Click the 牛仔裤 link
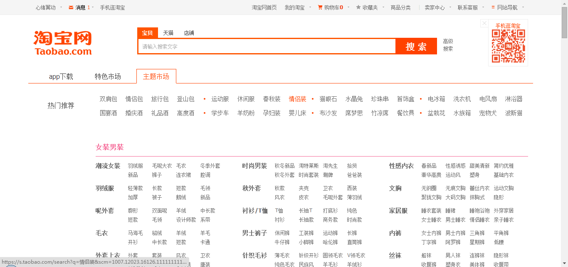 [282, 242]
